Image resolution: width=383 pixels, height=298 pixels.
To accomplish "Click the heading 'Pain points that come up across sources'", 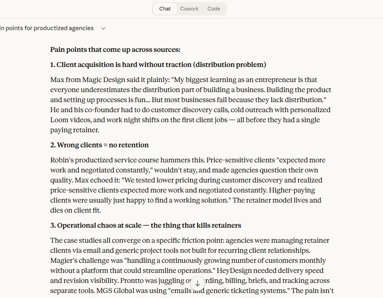I will click(115, 49).
